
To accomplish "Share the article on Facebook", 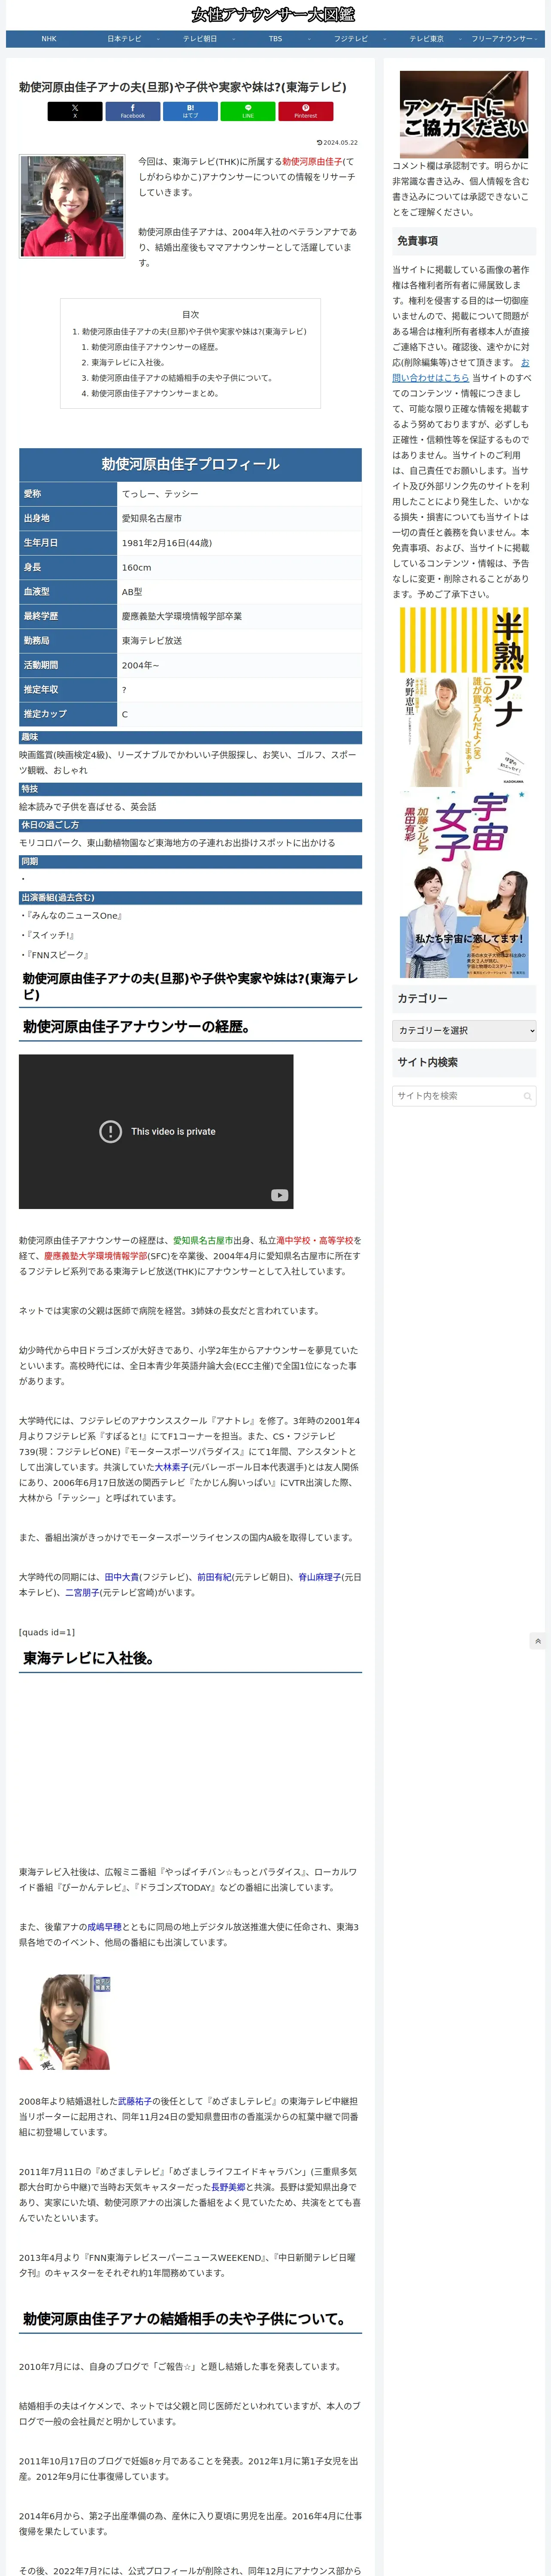I will [x=133, y=111].
